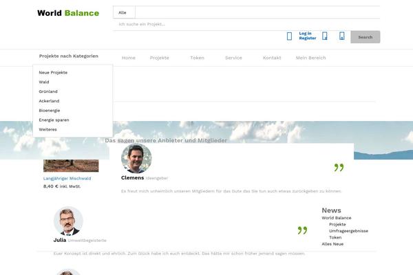Open the Service nav menu
This screenshot has height=275, width=413.
[233, 58]
